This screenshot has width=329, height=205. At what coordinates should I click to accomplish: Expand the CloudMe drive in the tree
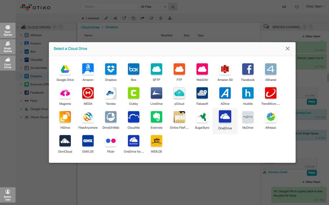click(x=21, y=60)
